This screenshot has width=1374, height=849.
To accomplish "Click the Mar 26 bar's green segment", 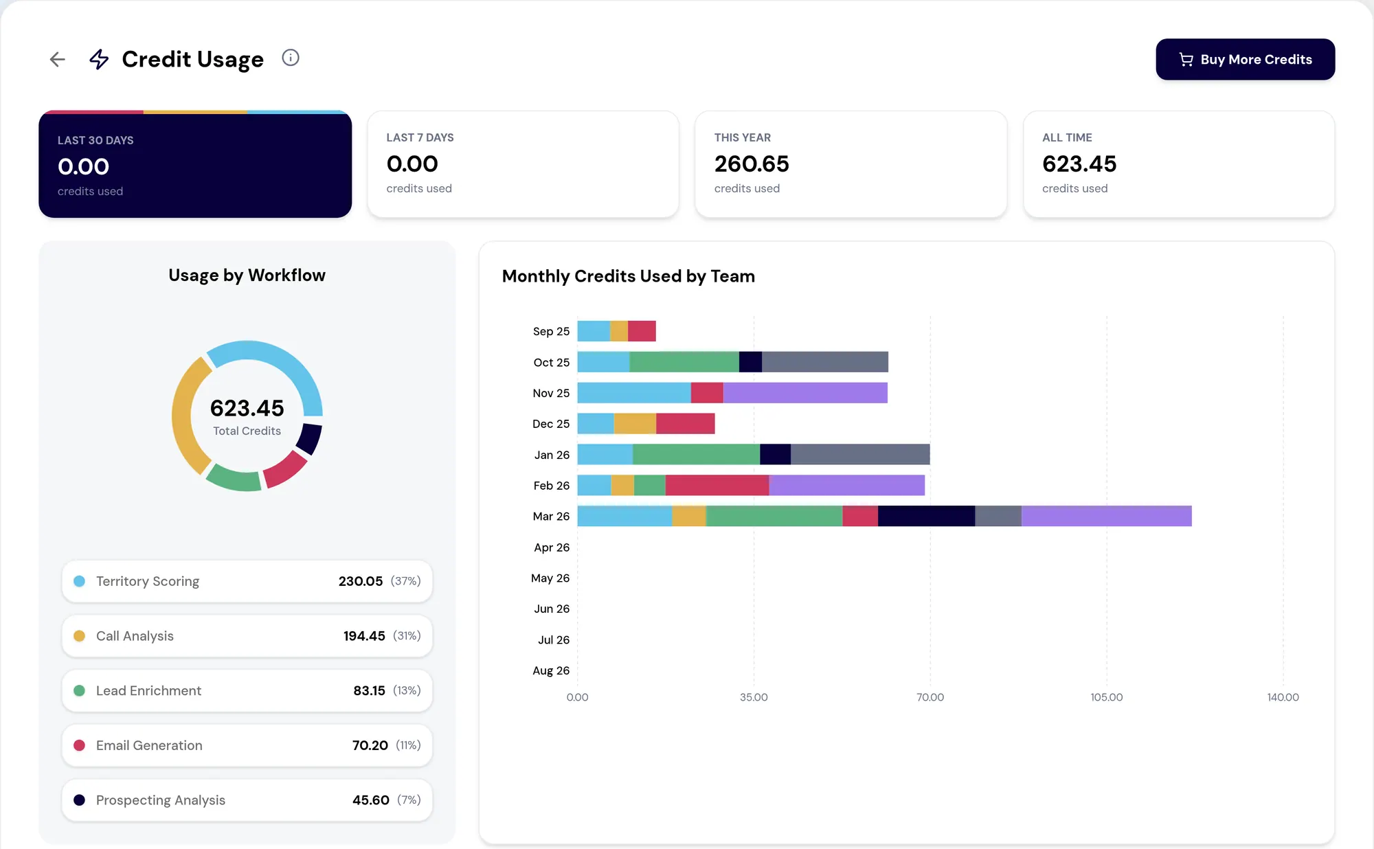I will pyautogui.click(x=774, y=516).
